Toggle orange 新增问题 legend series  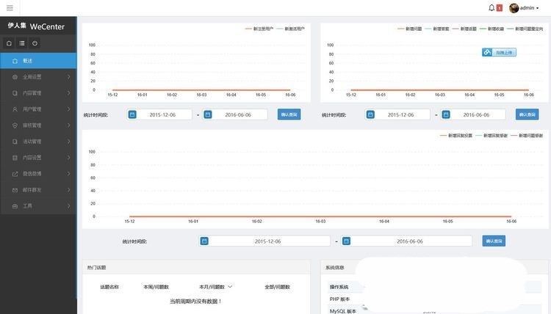coord(410,29)
